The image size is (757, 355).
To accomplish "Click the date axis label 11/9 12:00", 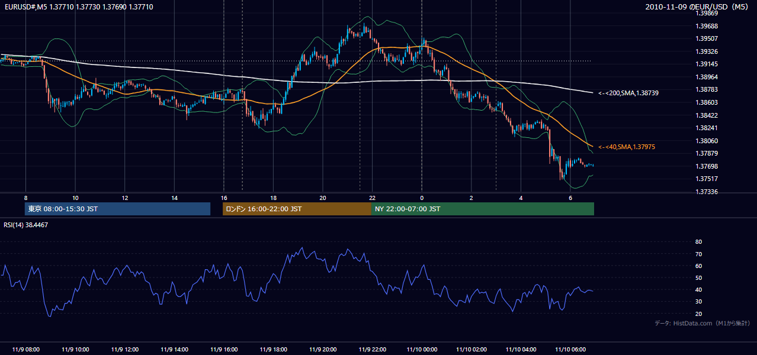I will (124, 350).
